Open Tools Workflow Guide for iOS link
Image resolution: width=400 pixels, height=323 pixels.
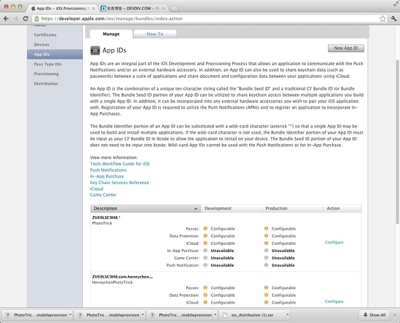pos(119,164)
